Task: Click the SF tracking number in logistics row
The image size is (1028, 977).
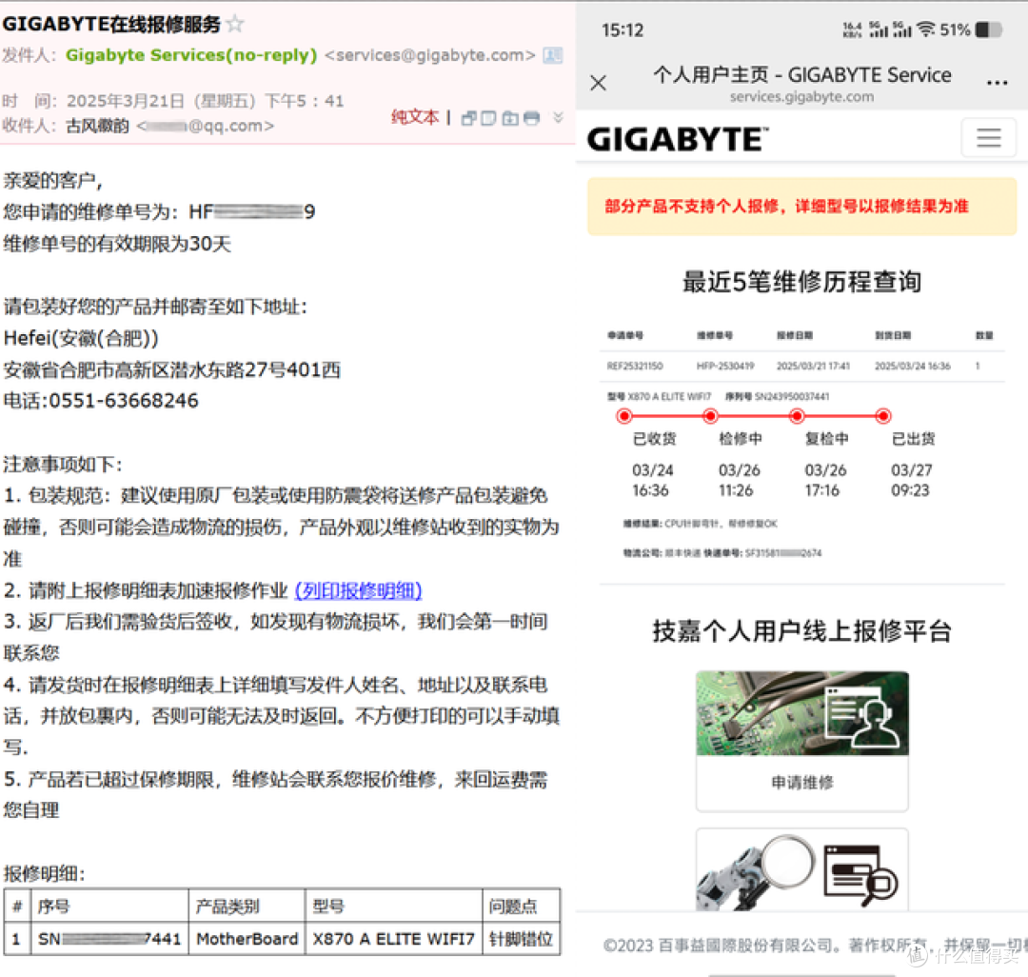Action: (782, 552)
